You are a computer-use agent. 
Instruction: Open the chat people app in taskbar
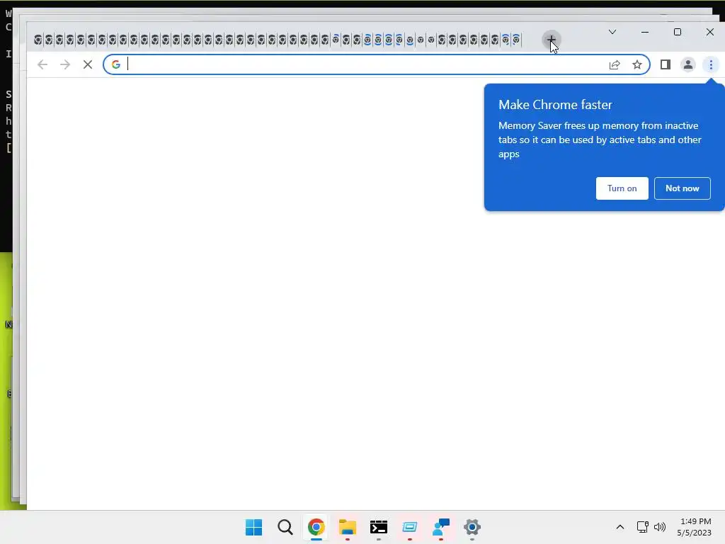[440, 527]
